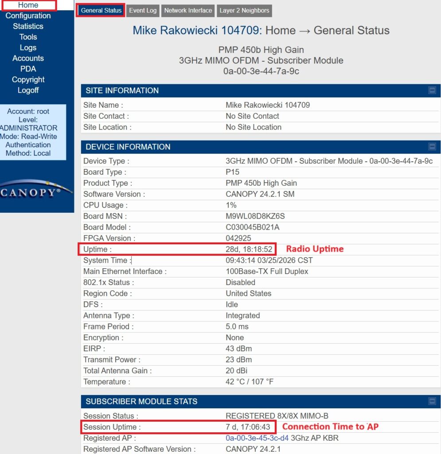View the Copyright page

click(x=28, y=80)
